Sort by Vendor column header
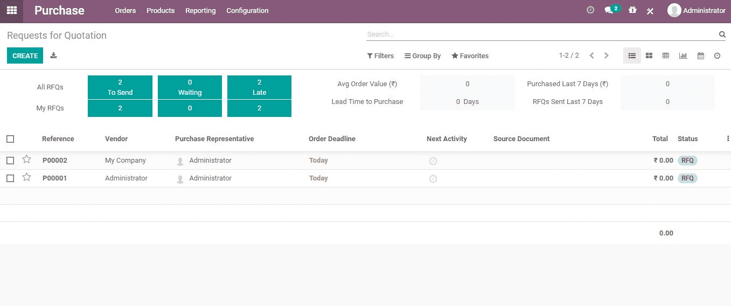This screenshot has height=306, width=731. (116, 139)
